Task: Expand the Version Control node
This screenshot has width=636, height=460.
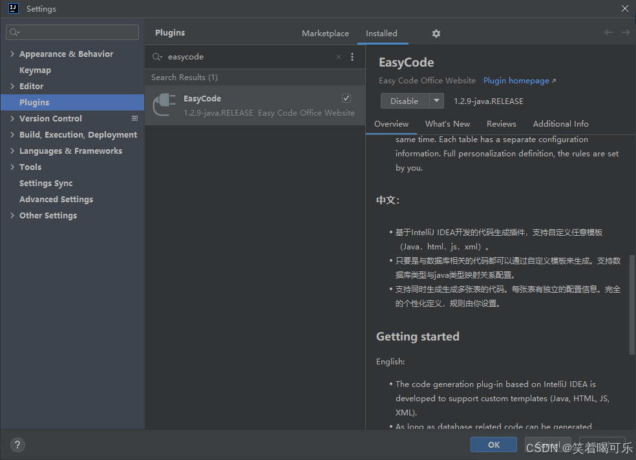Action: pyautogui.click(x=12, y=118)
